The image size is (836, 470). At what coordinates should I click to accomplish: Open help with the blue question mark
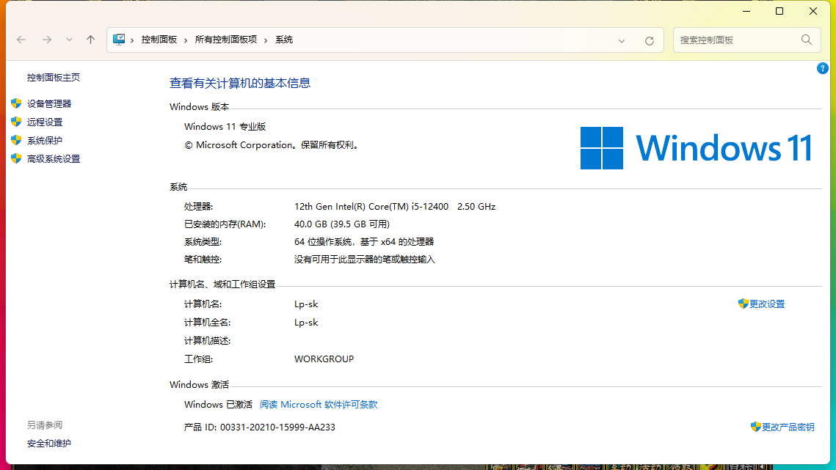[822, 68]
